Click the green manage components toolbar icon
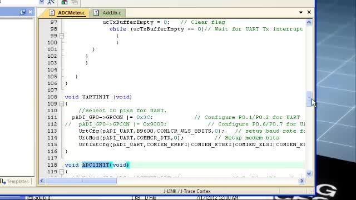Screen dimensions: 356x200 coord(65,2)
